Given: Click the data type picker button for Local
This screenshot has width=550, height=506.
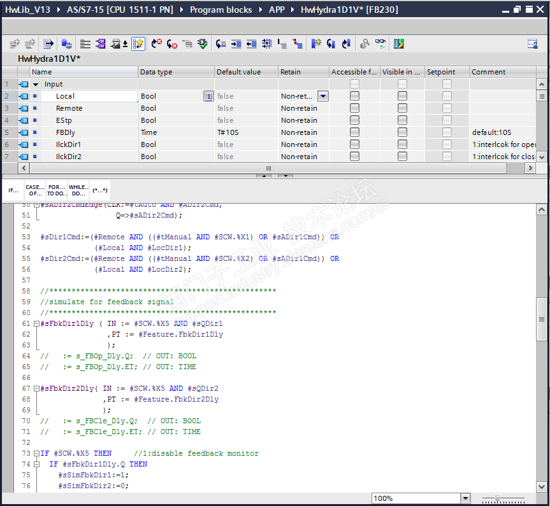Looking at the screenshot, I should coord(208,96).
